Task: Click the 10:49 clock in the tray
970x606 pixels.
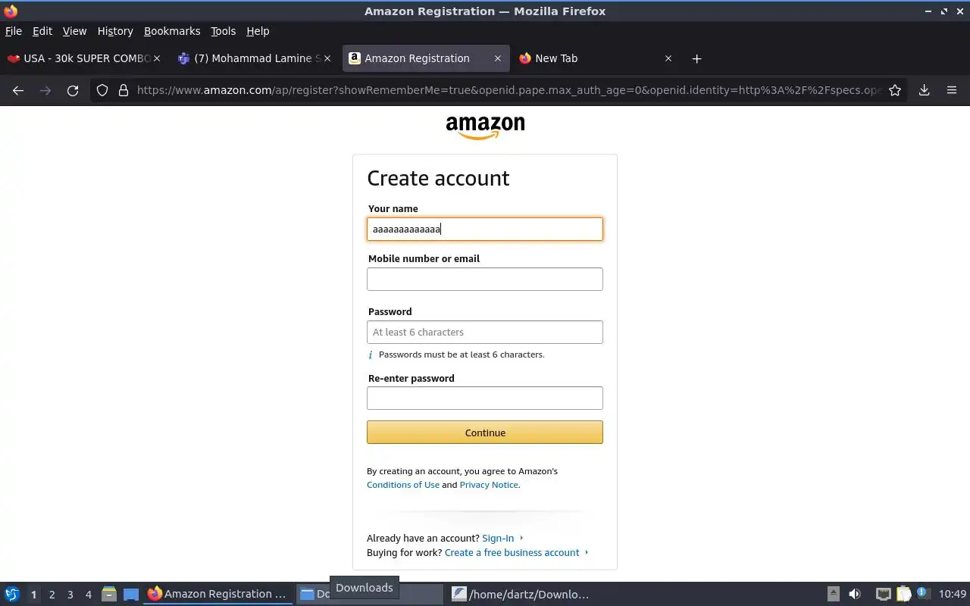Action: pyautogui.click(x=953, y=594)
